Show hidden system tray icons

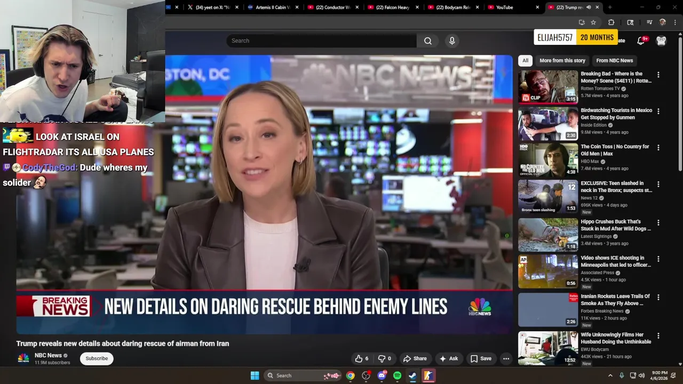point(610,375)
